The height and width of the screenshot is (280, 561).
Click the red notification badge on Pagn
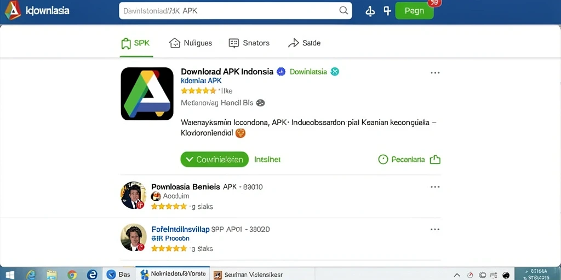tap(434, 3)
